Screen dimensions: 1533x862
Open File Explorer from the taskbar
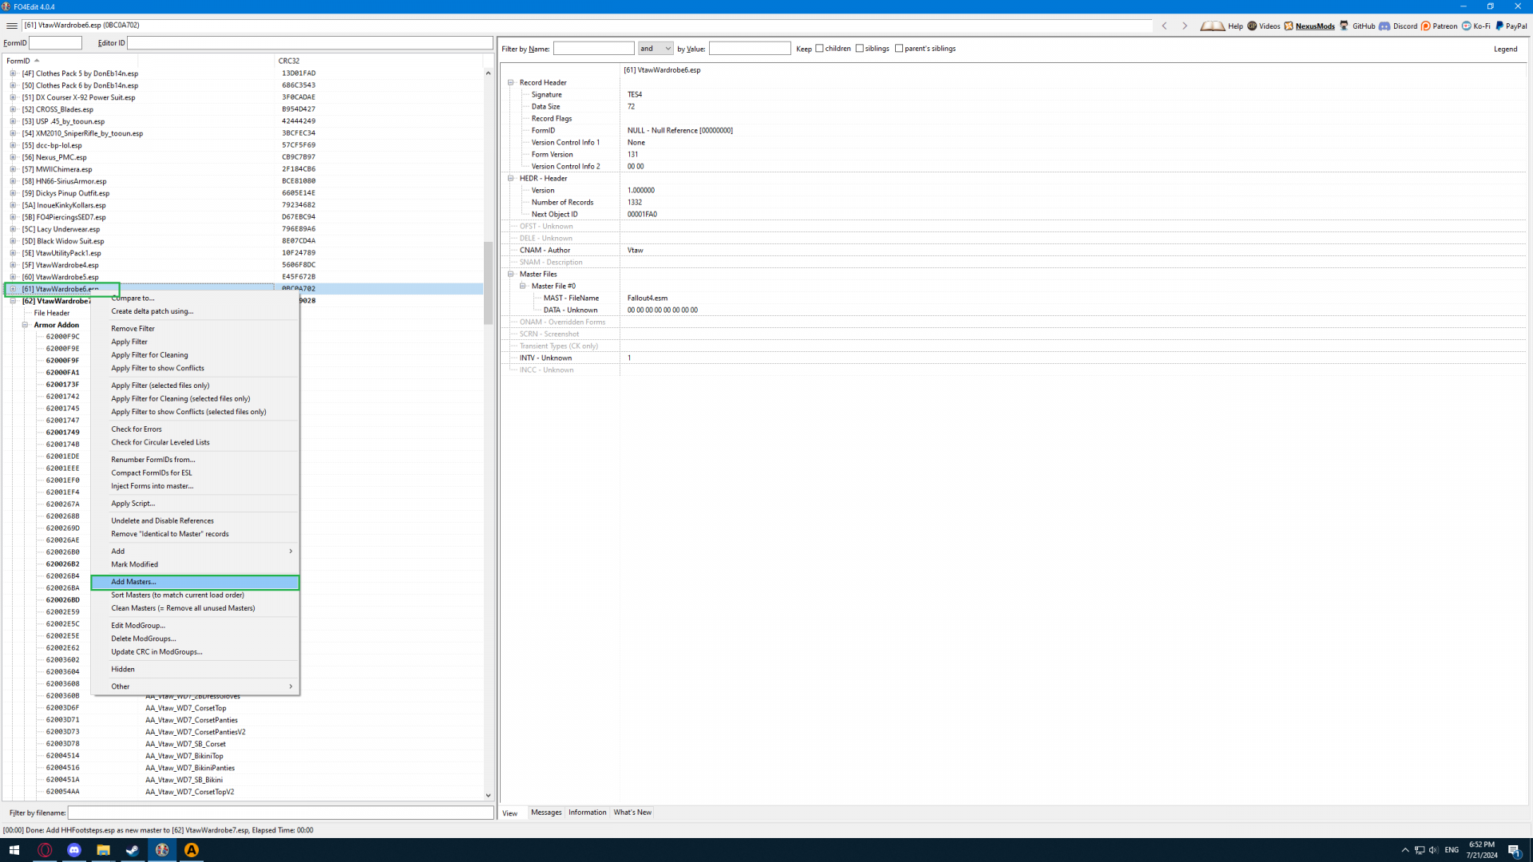(103, 850)
